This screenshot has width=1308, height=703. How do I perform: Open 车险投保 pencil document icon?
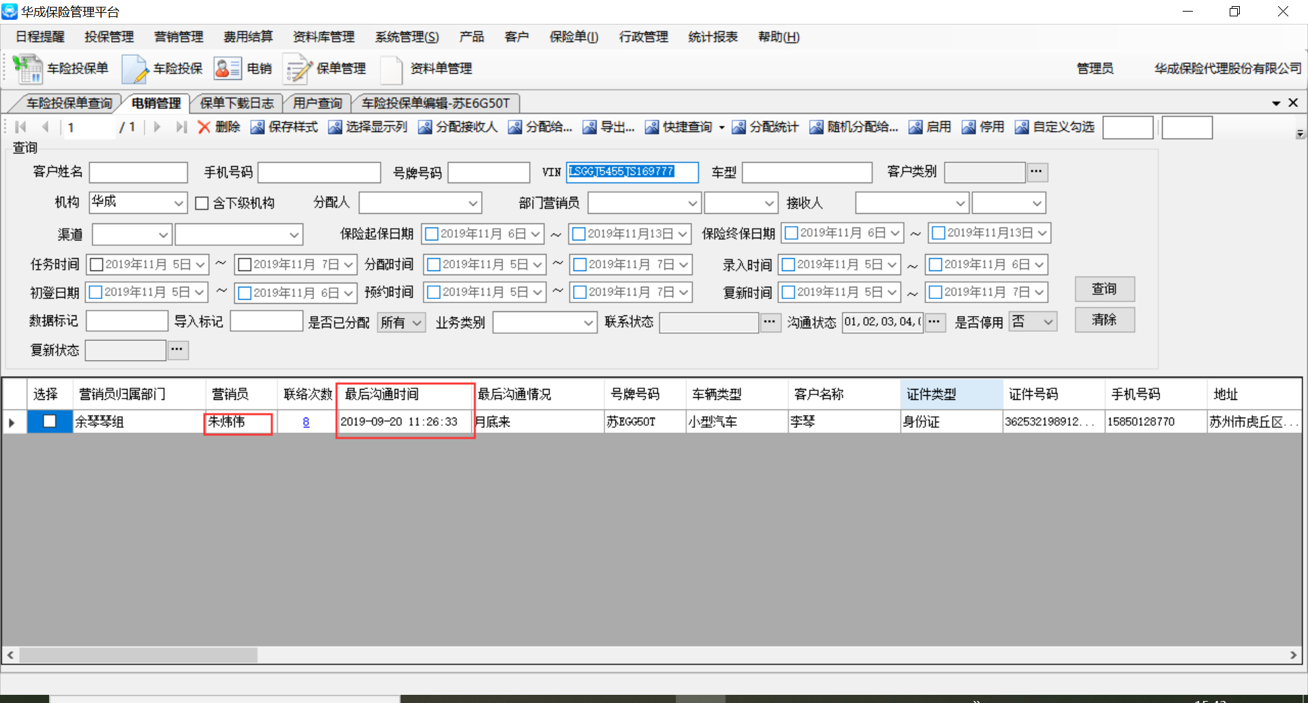click(x=134, y=69)
